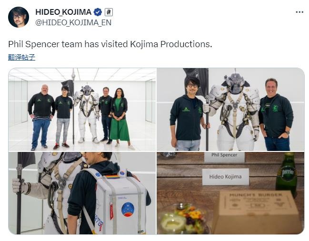Viewport: 309px width, 241px height.
Task: Click the round blue planet patch on backpack
Action: click(128, 210)
